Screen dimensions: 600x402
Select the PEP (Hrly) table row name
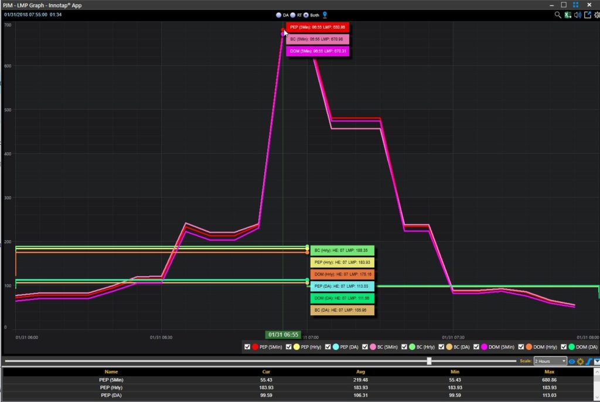coord(111,387)
